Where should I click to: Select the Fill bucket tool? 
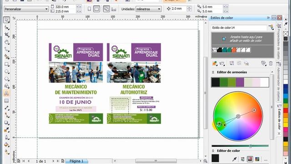pyautogui.click(x=6, y=144)
